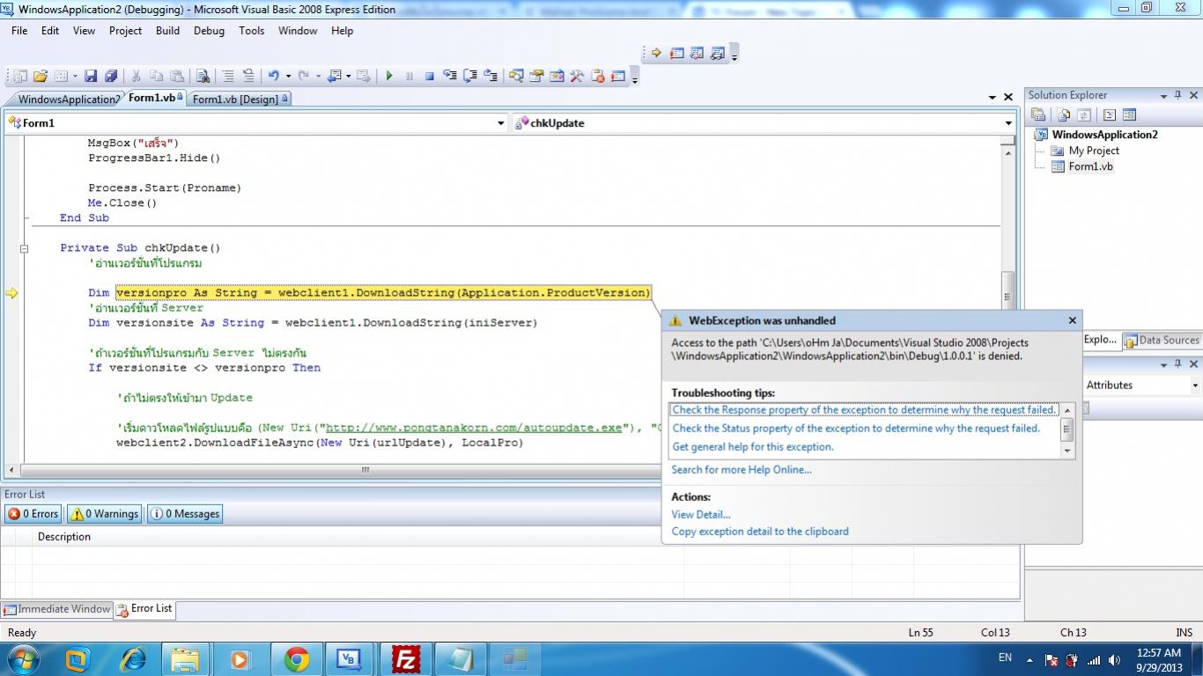Click the Copy toolbar icon
The image size is (1203, 676).
(x=156, y=76)
